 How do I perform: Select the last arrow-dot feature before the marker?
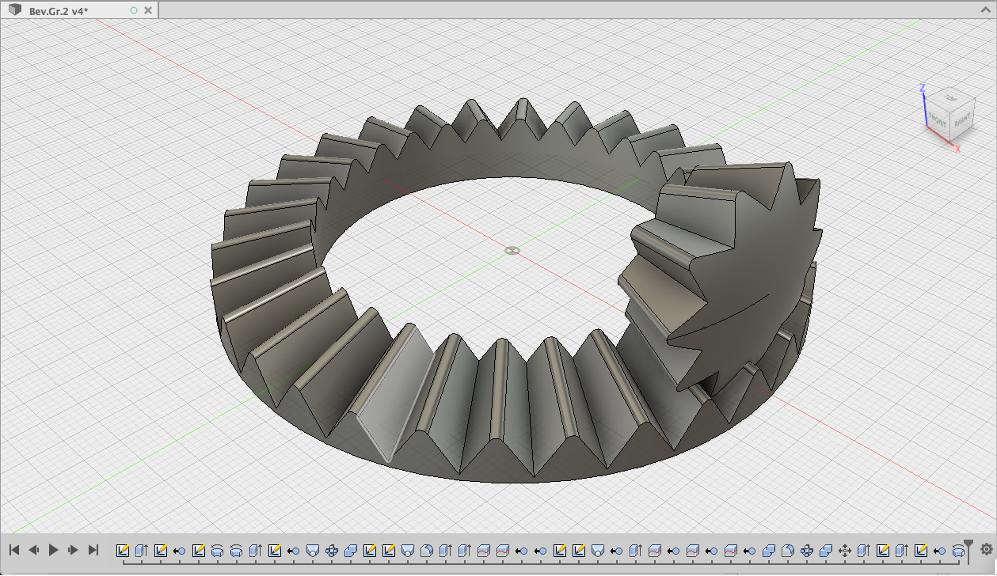[x=940, y=551]
